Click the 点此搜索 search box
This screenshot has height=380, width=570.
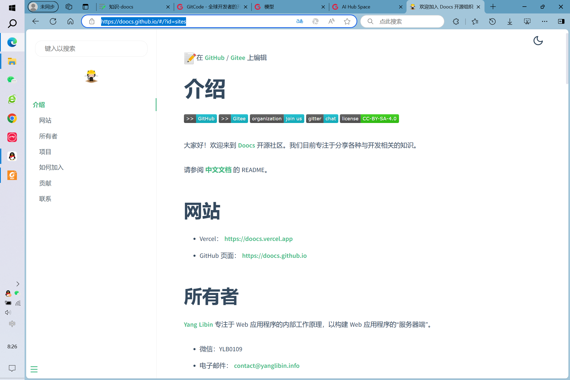402,21
